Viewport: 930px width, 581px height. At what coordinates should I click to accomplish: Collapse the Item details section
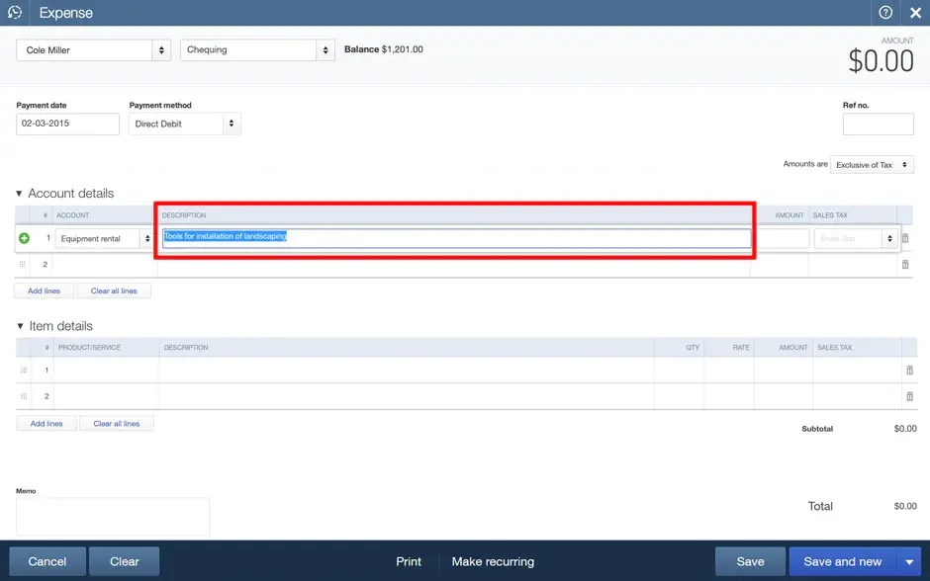pyautogui.click(x=20, y=326)
